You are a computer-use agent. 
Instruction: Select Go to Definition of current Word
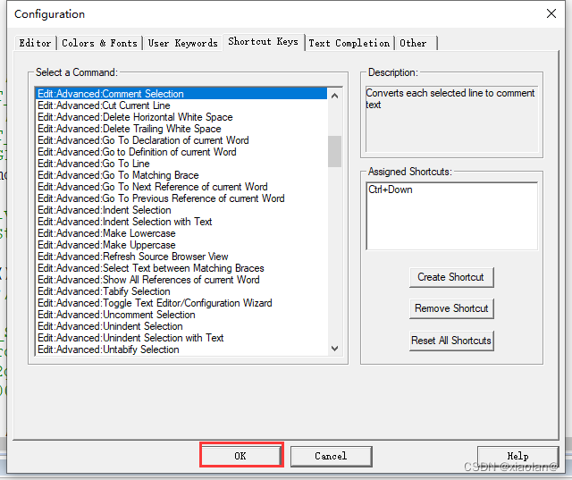181,152
